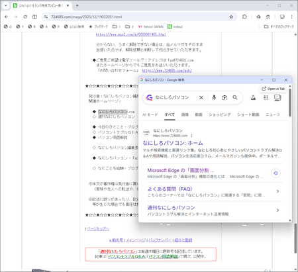Screen dimensions: 298x272
Task: Open すべてのブックマーク folder
Action: tap(279, 26)
